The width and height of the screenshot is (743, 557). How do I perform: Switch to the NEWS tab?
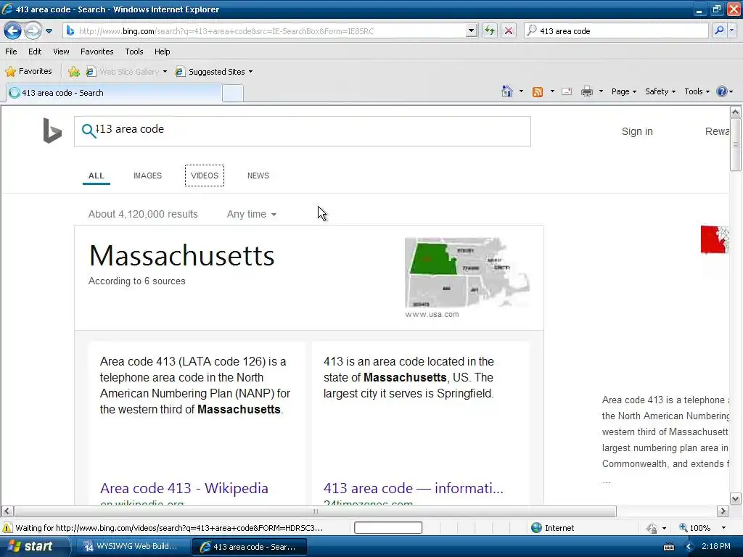pyautogui.click(x=258, y=176)
